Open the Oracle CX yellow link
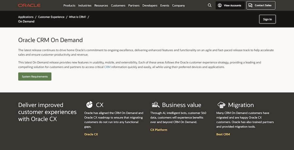 point(91,134)
